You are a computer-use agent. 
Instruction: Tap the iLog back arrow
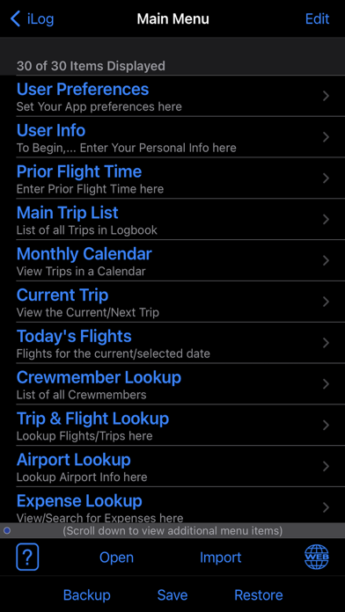click(16, 18)
